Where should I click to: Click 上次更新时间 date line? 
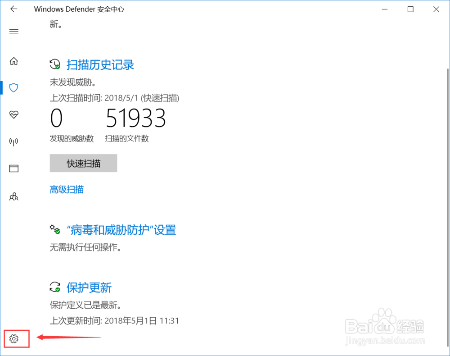(114, 321)
